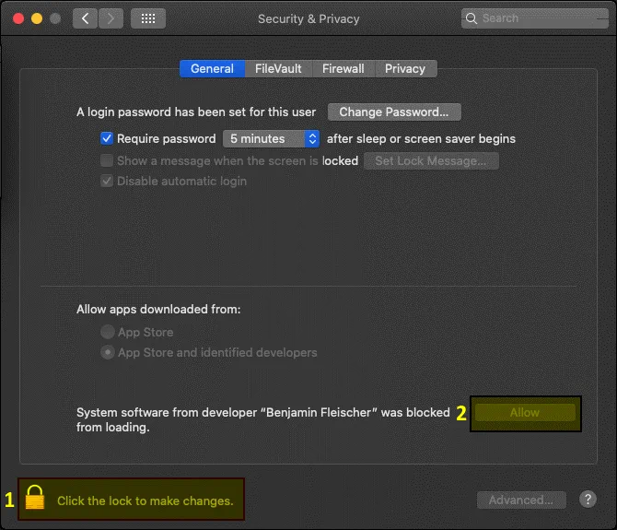
Task: Switch to the Firewall tab
Action: pyautogui.click(x=343, y=69)
